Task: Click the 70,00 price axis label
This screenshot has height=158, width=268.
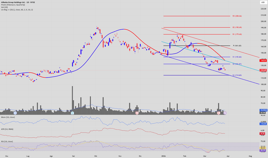Action: 263,103
